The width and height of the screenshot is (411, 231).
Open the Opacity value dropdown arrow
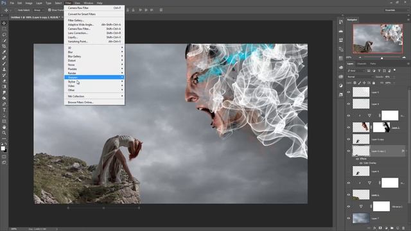click(394, 77)
